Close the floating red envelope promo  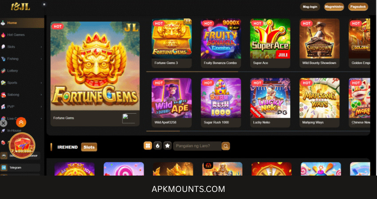coord(4,123)
